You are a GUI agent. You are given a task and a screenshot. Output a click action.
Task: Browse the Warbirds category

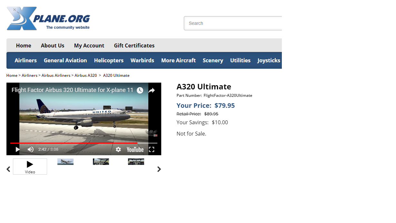[142, 60]
